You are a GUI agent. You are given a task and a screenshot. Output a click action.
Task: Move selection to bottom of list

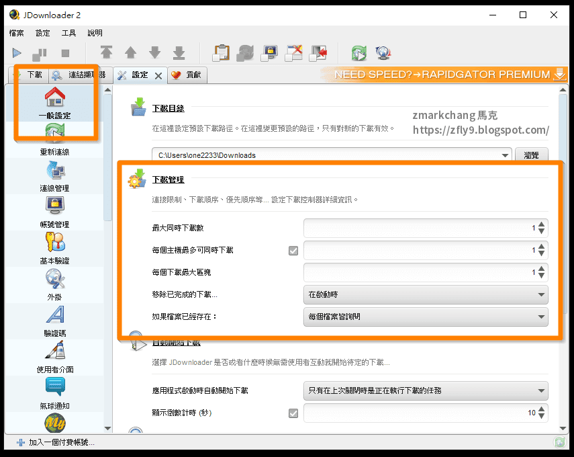[x=179, y=53]
